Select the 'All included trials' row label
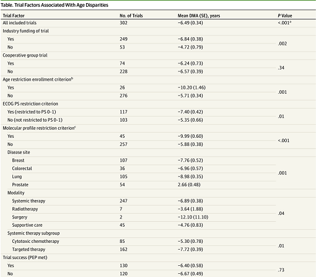The height and width of the screenshot is (277, 316). (19, 23)
